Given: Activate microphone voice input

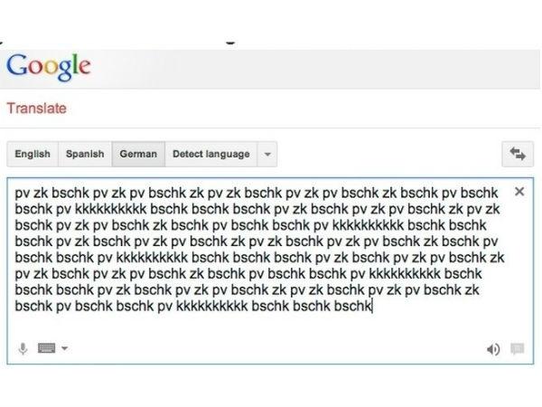Looking at the screenshot, I should (23, 348).
